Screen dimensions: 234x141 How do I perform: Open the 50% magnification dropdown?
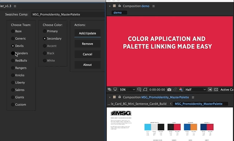pos(127,89)
